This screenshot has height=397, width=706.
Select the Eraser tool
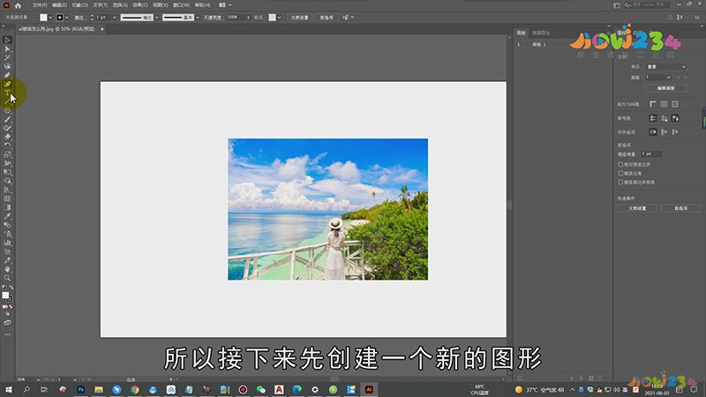pyautogui.click(x=7, y=137)
